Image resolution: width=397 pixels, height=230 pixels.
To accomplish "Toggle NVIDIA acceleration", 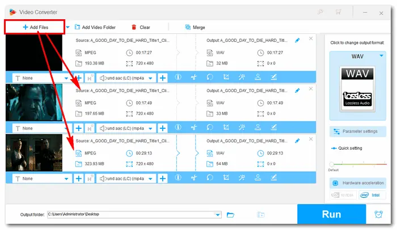I will click(342, 196).
